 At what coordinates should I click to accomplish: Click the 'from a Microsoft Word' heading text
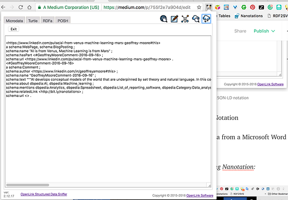coord(254,137)
